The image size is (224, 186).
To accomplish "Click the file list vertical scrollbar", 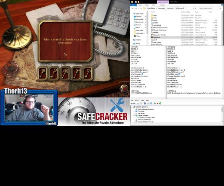I will pos(222,28).
